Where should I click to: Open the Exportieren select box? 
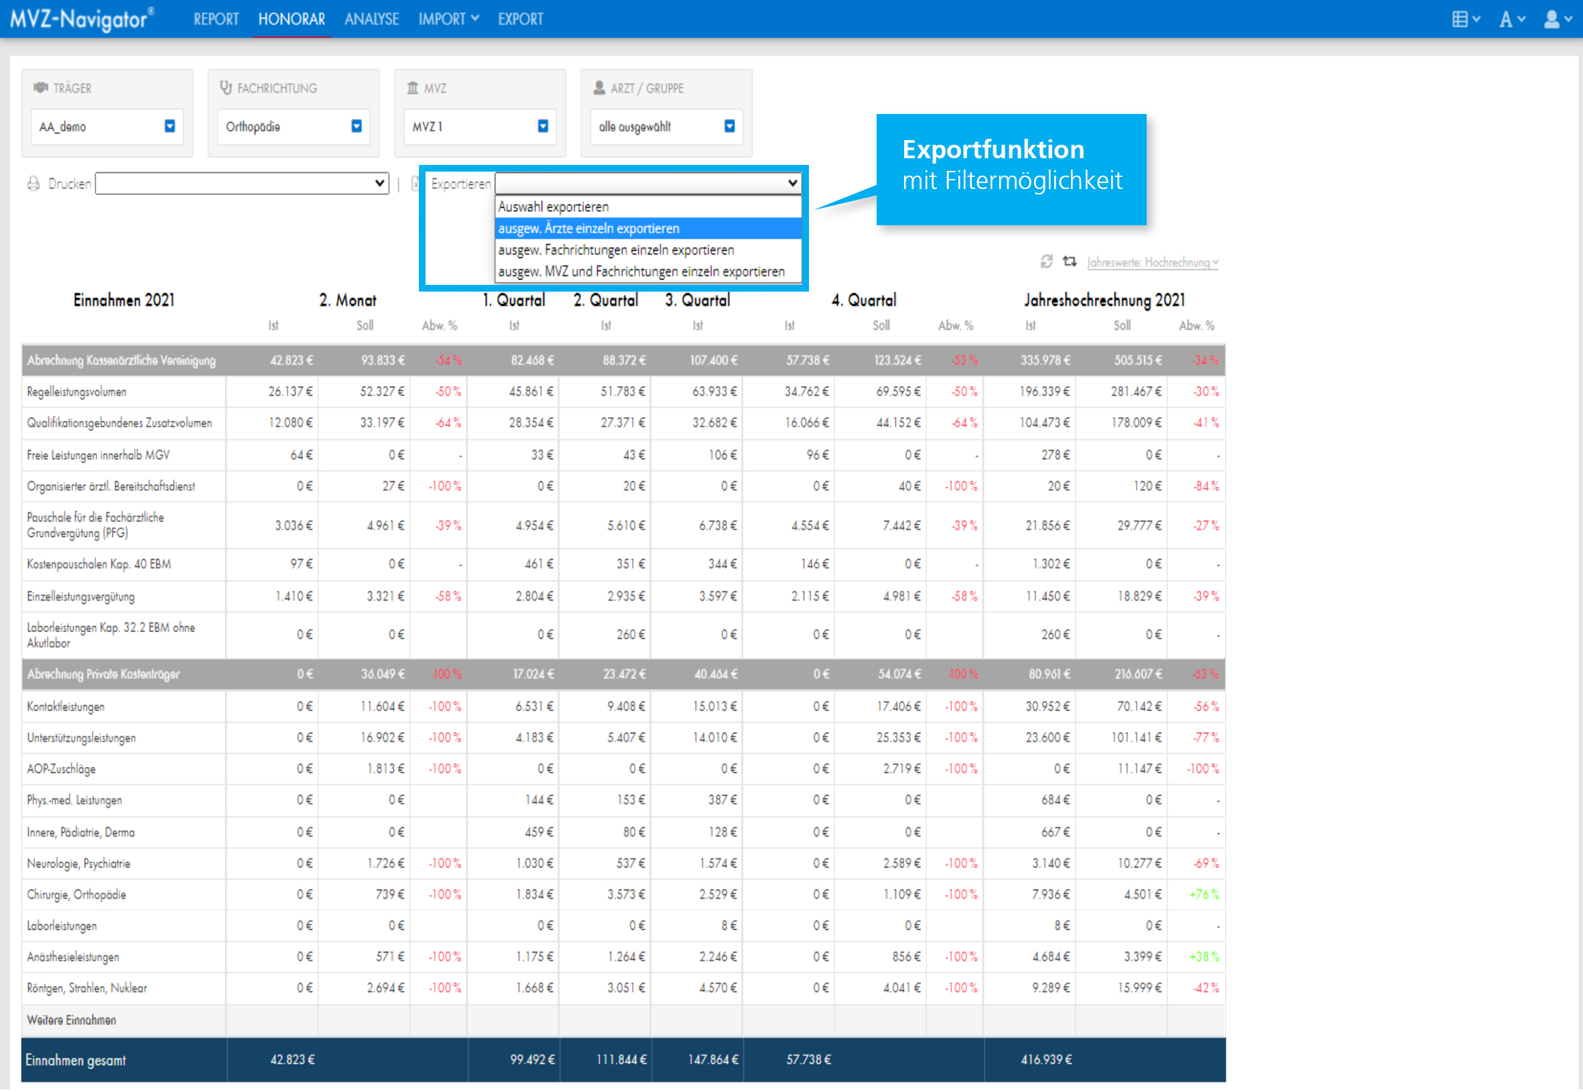pos(649,184)
